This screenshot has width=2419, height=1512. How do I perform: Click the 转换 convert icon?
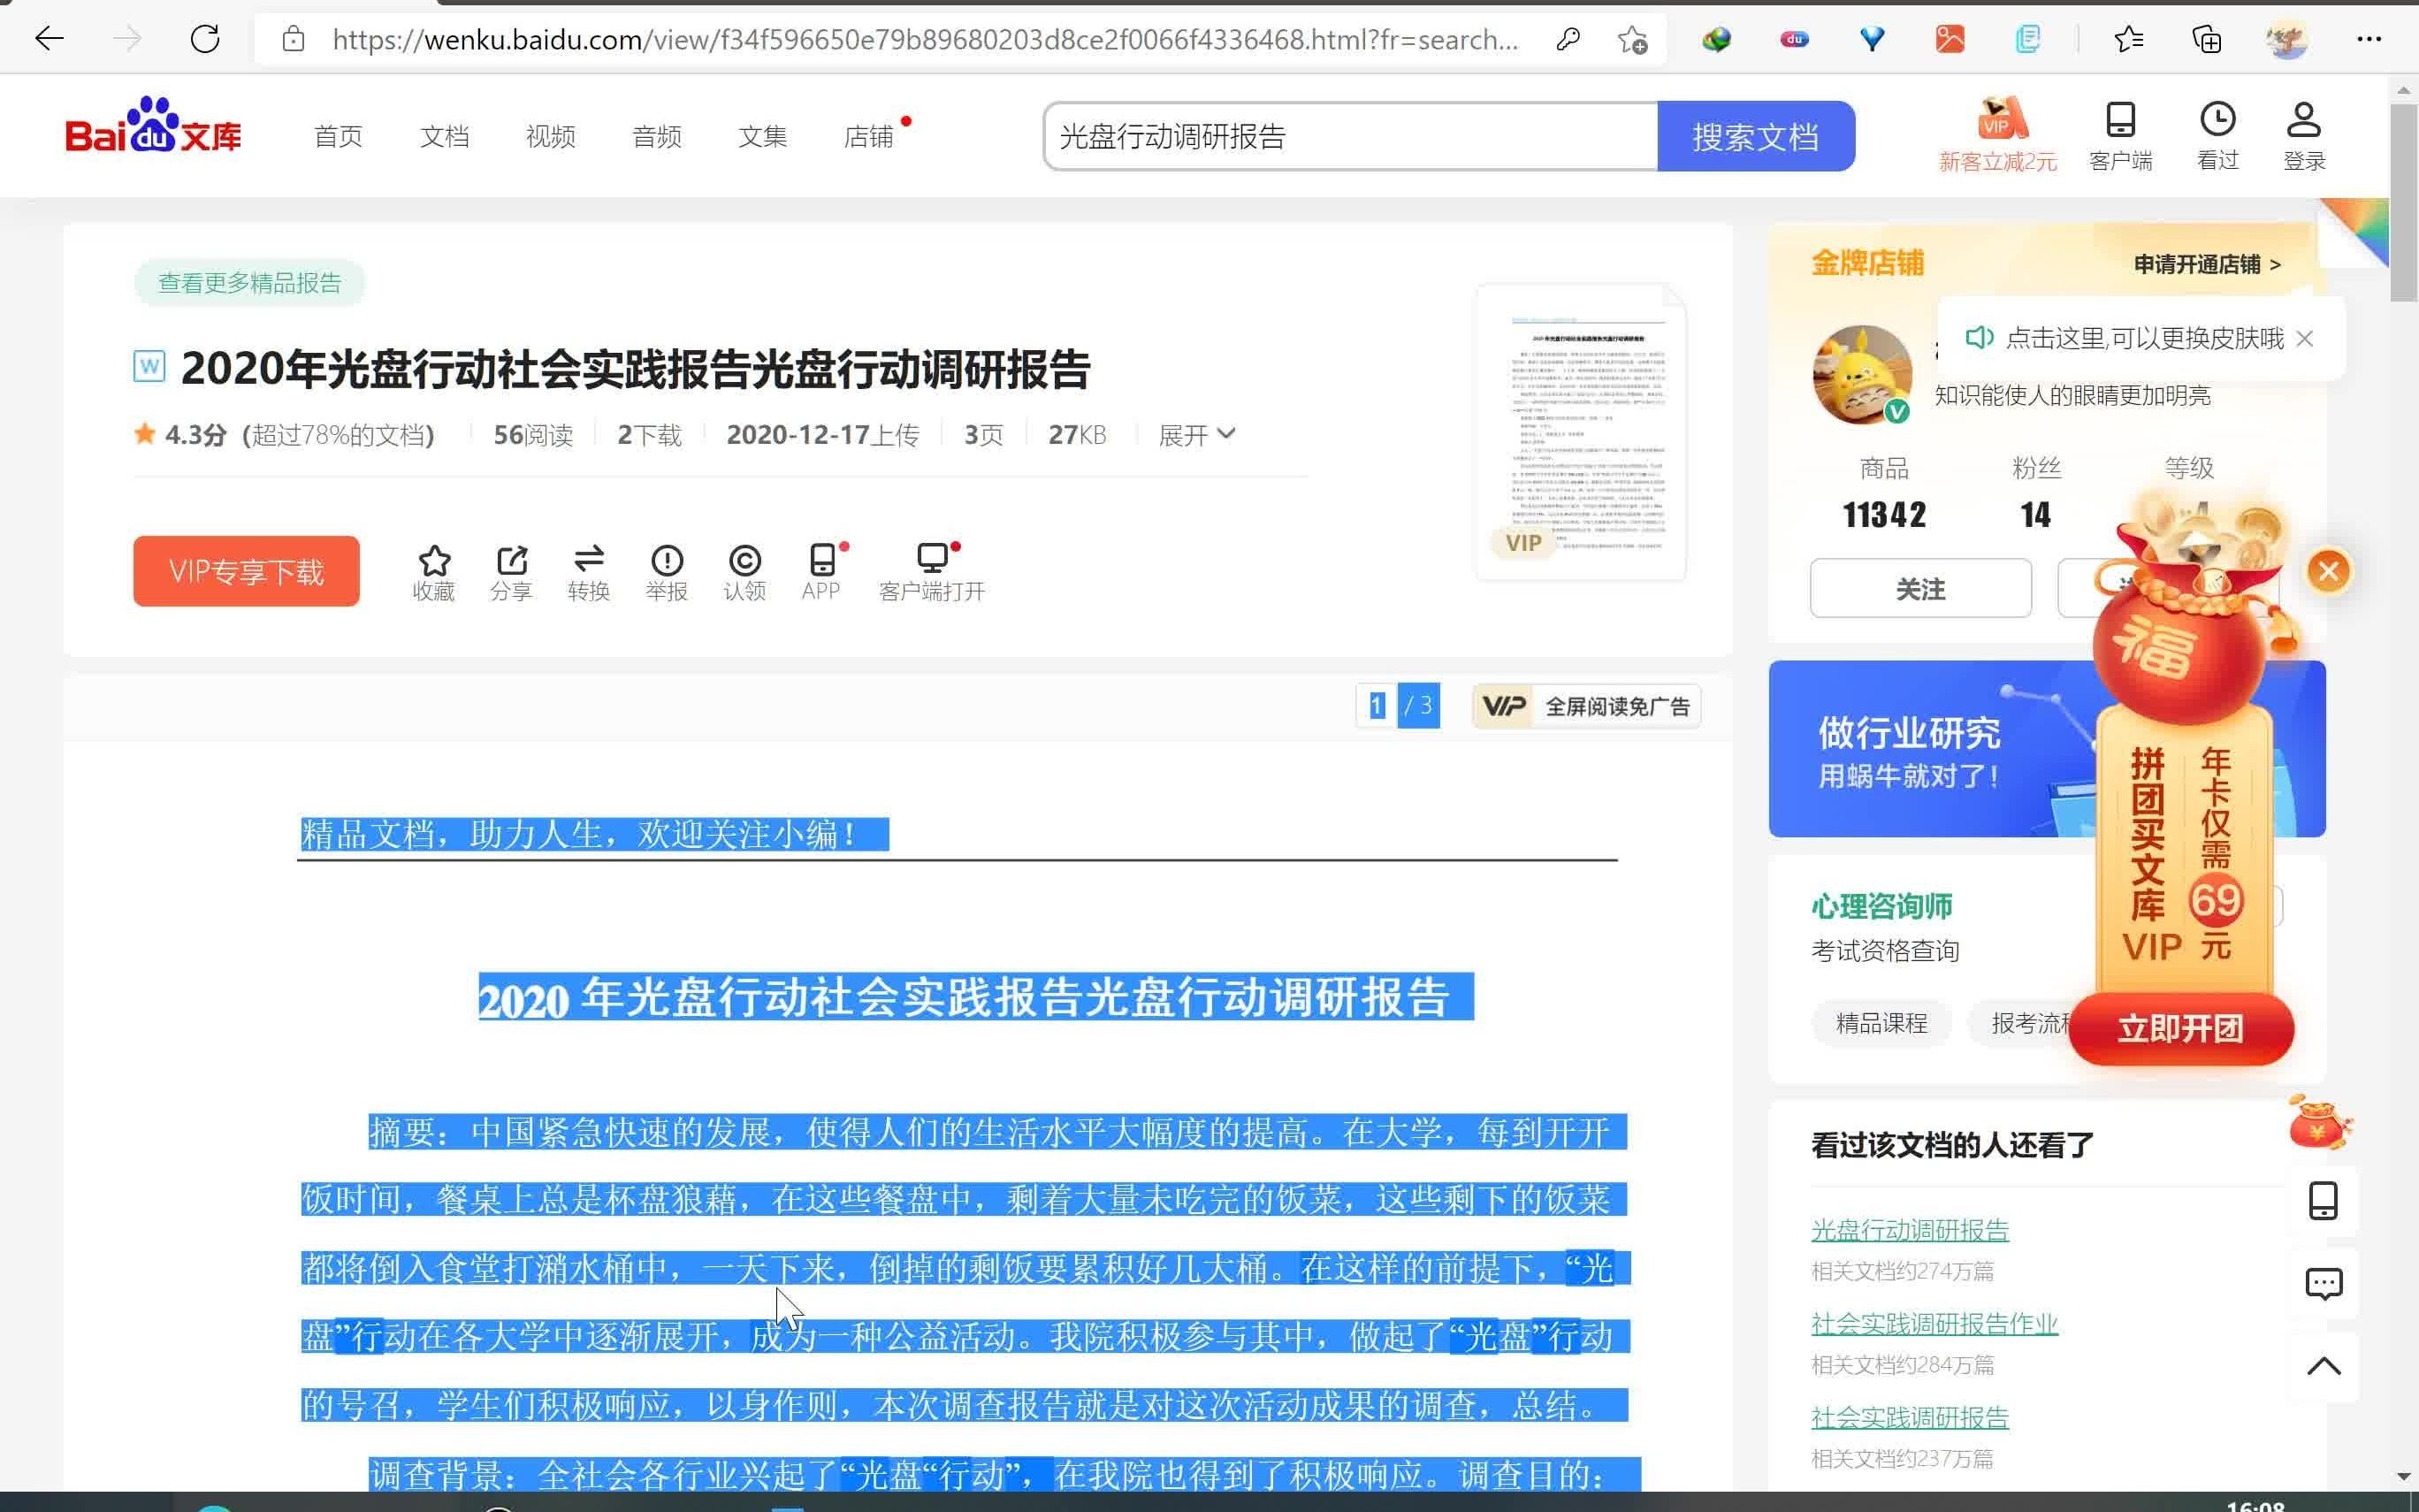(x=589, y=572)
